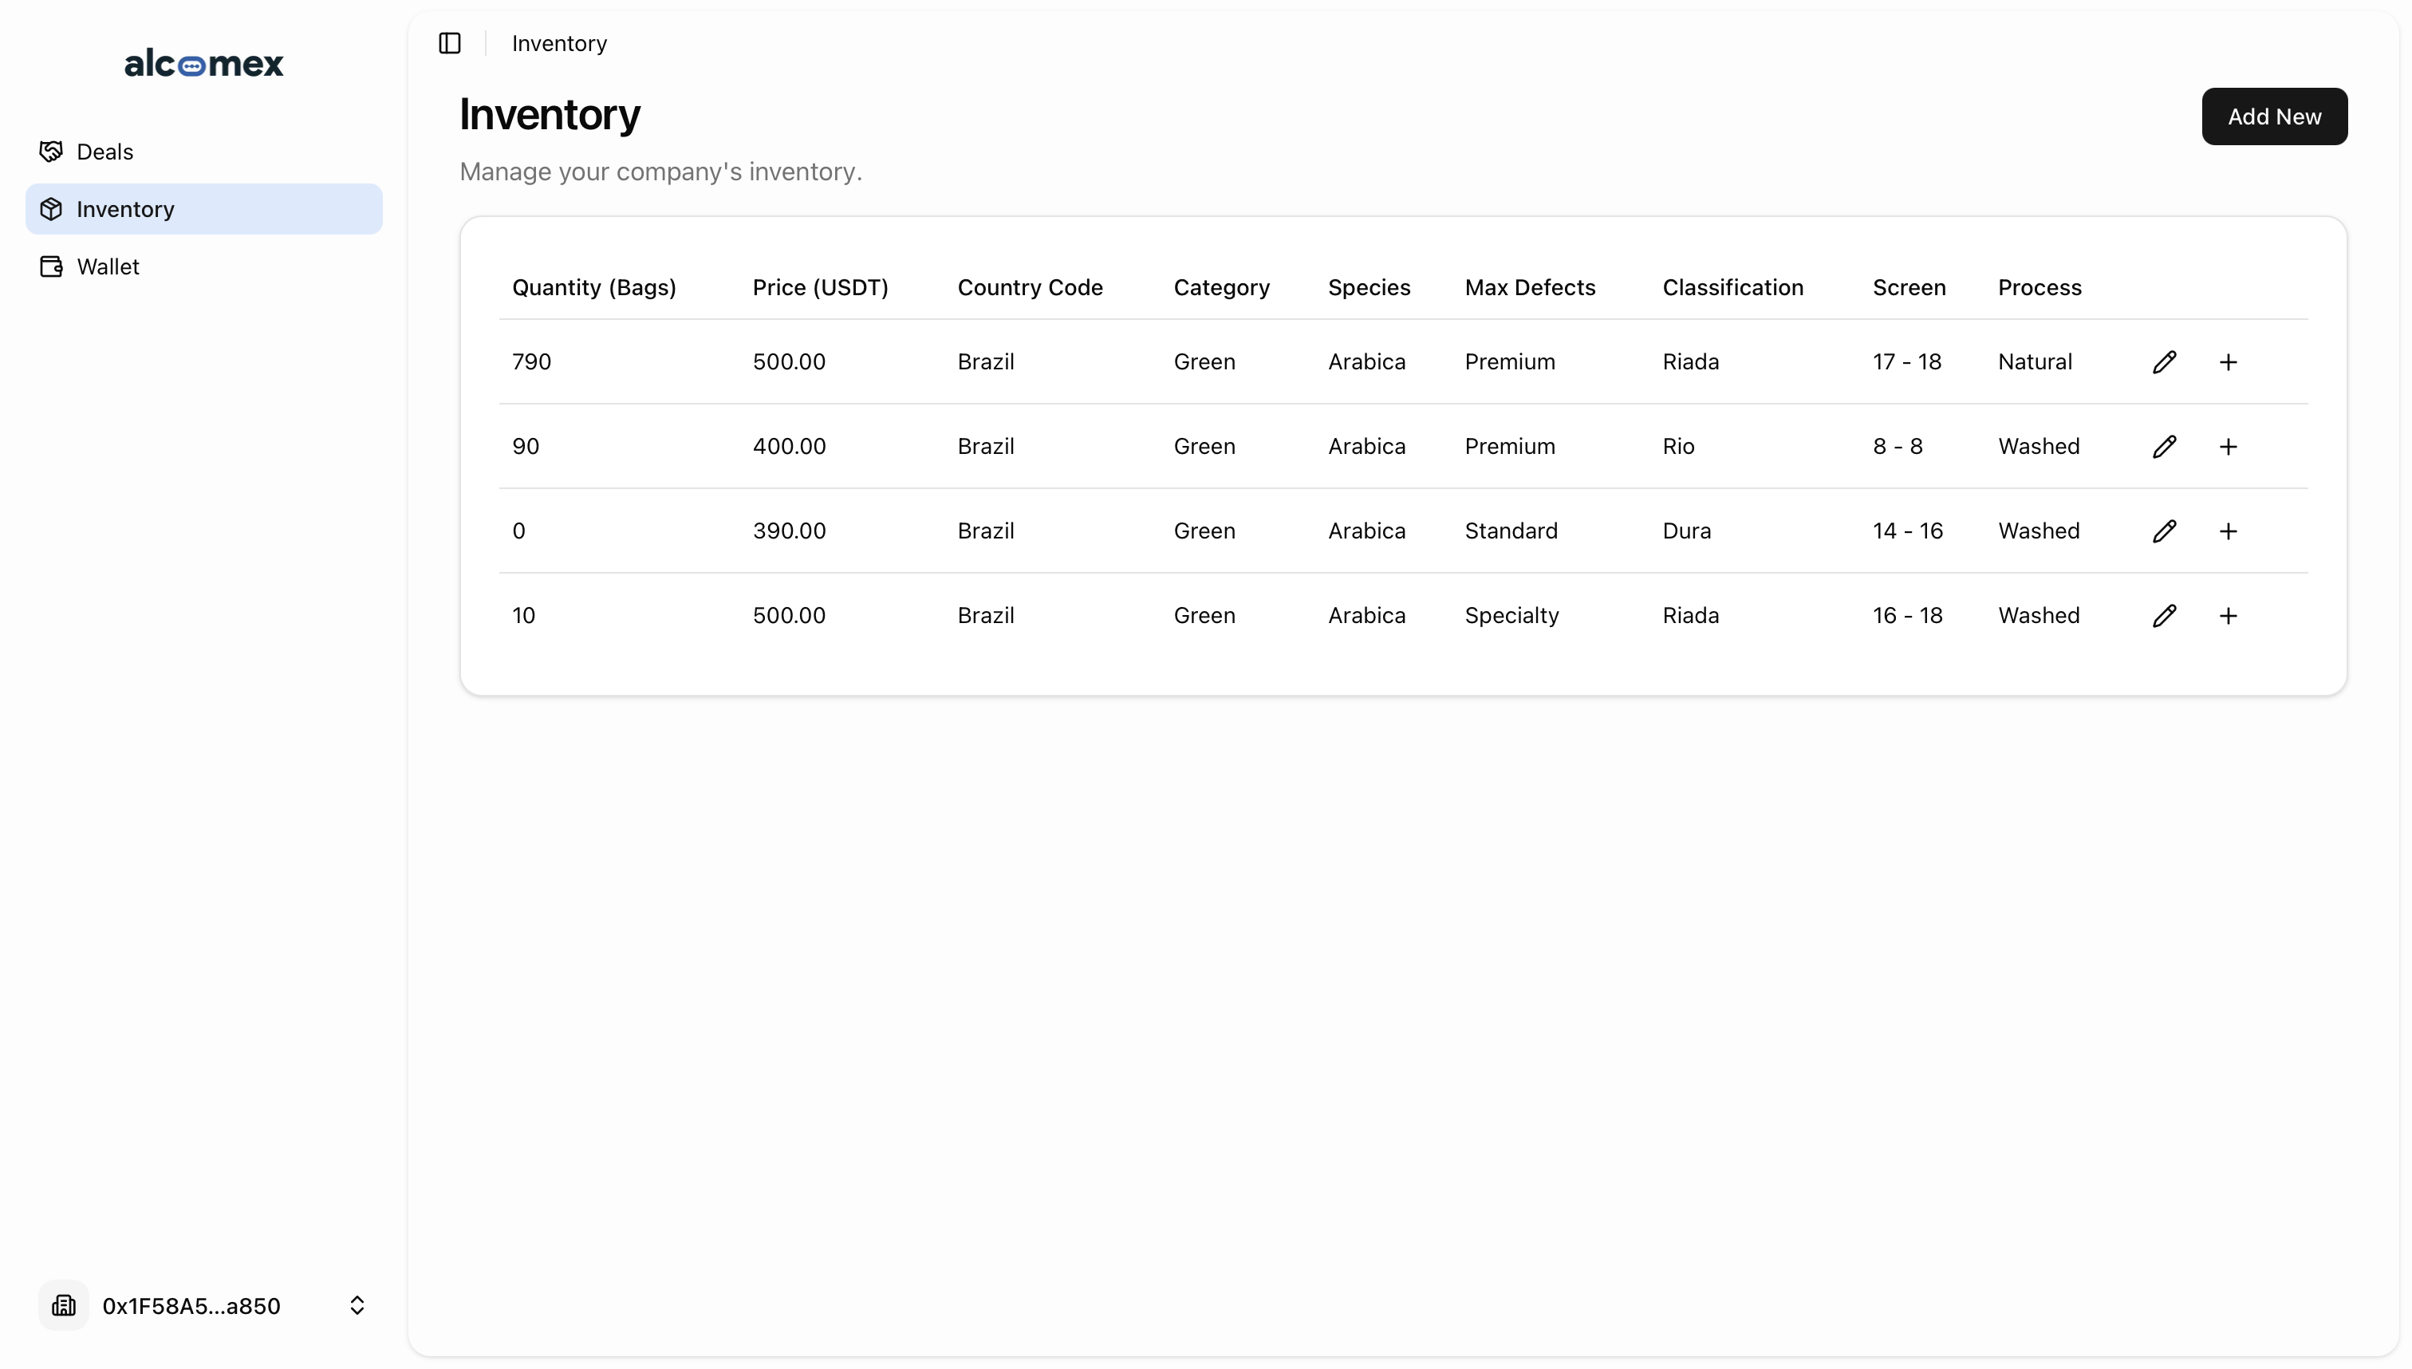
Task: Click the Specialty max defects cell
Action: tap(1511, 616)
